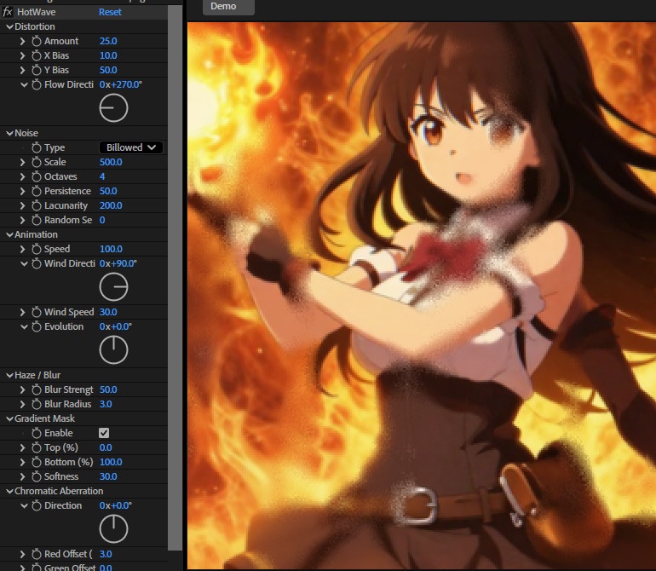Edit the Red Offset value 3.0

coord(106,554)
